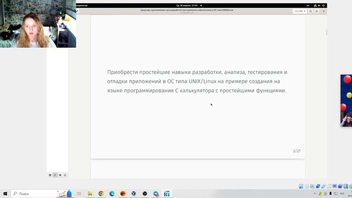Click VirtualBox optical disc status icon
This screenshot has height=198, width=352.
coord(307,186)
